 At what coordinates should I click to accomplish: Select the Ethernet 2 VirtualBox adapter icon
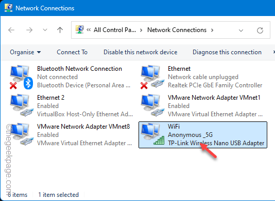(x=21, y=105)
